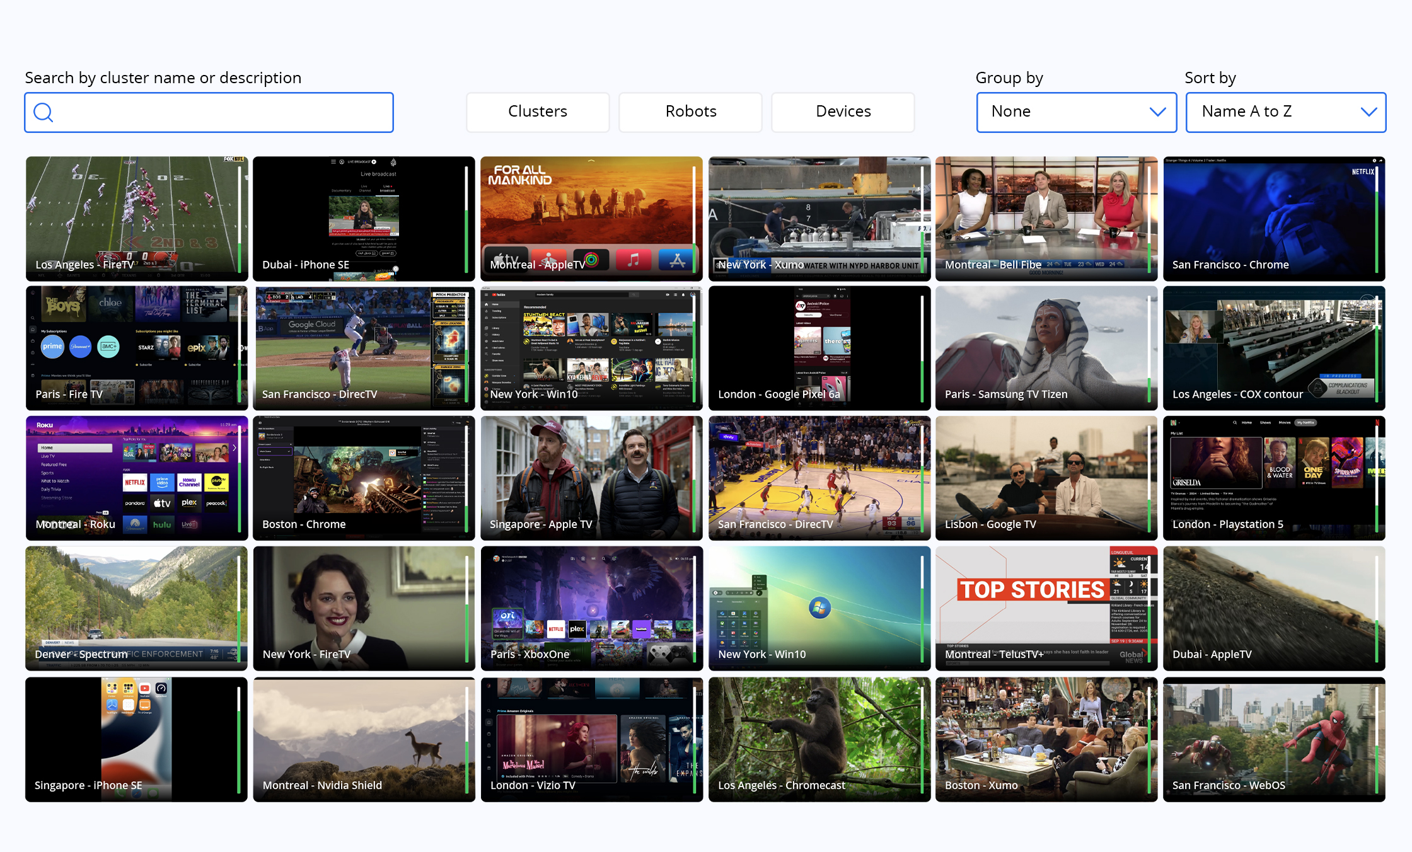Select the Montreal - AppleTV device tile
The image size is (1412, 852).
[591, 218]
